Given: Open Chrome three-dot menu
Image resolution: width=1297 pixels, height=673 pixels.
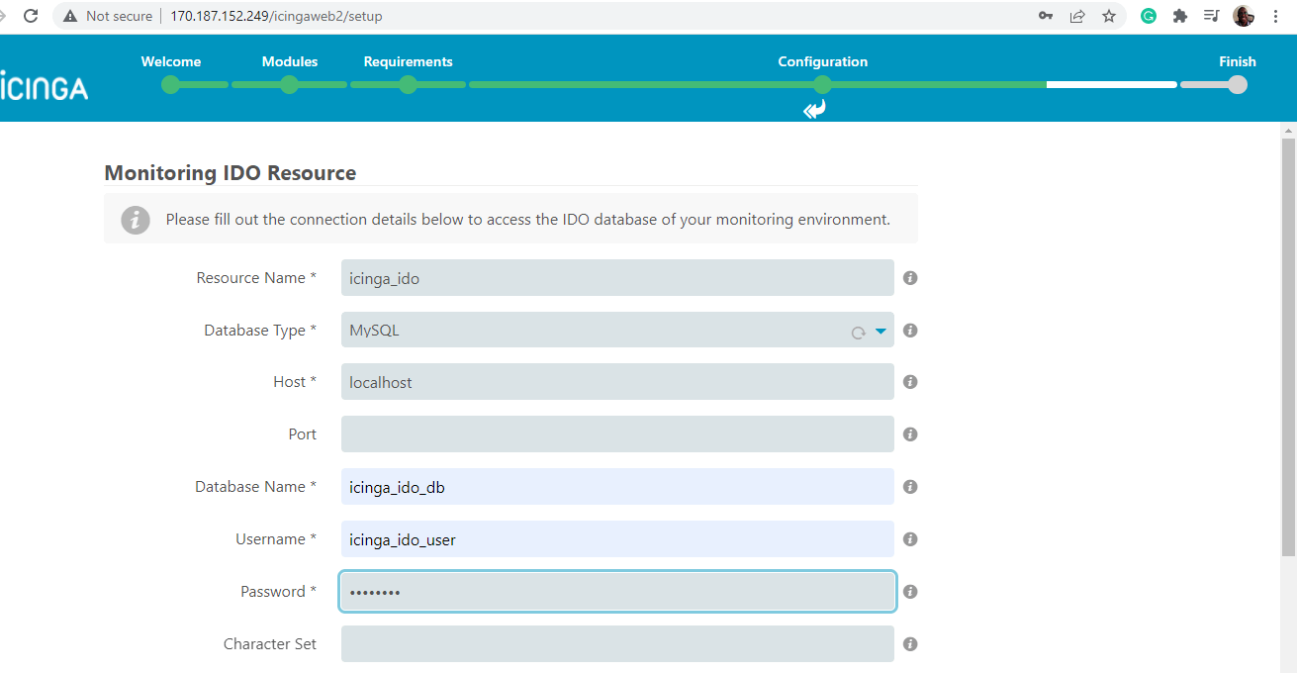Looking at the screenshot, I should pyautogui.click(x=1276, y=16).
